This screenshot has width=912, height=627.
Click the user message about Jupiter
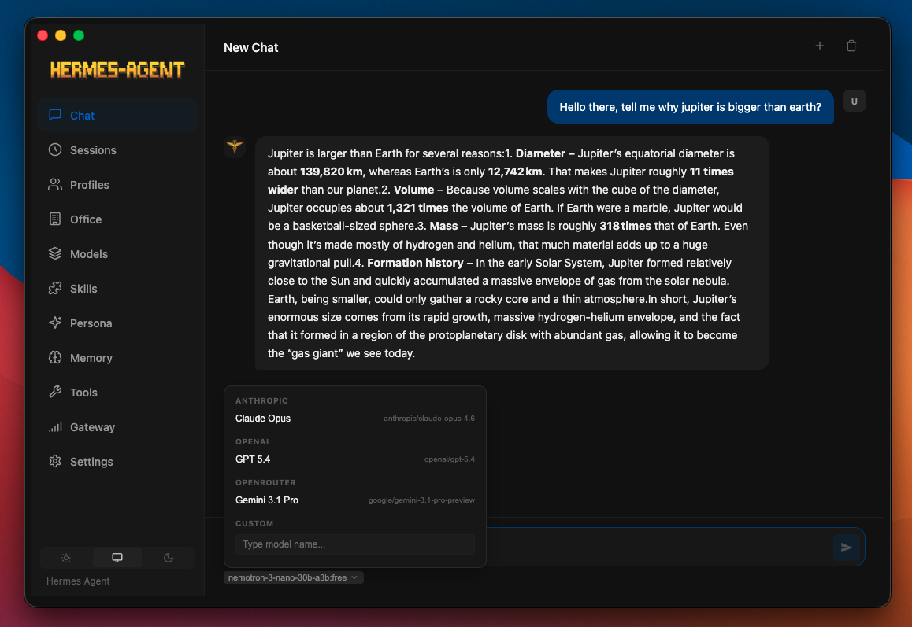coord(691,107)
